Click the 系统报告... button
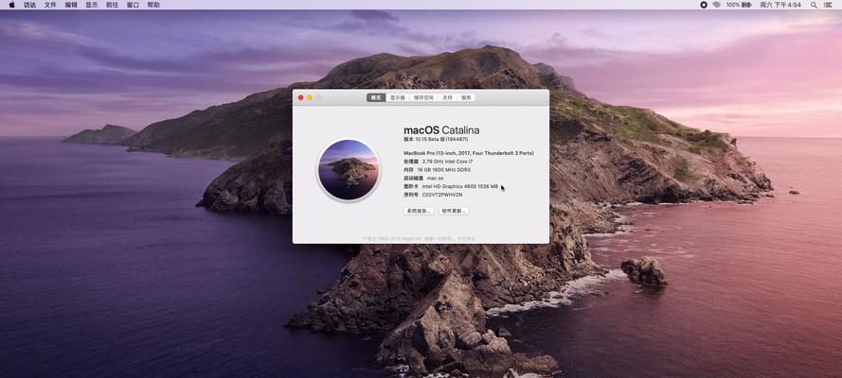This screenshot has height=378, width=842. (419, 212)
